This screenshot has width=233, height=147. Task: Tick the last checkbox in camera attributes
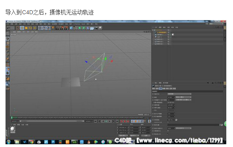coord(168,134)
